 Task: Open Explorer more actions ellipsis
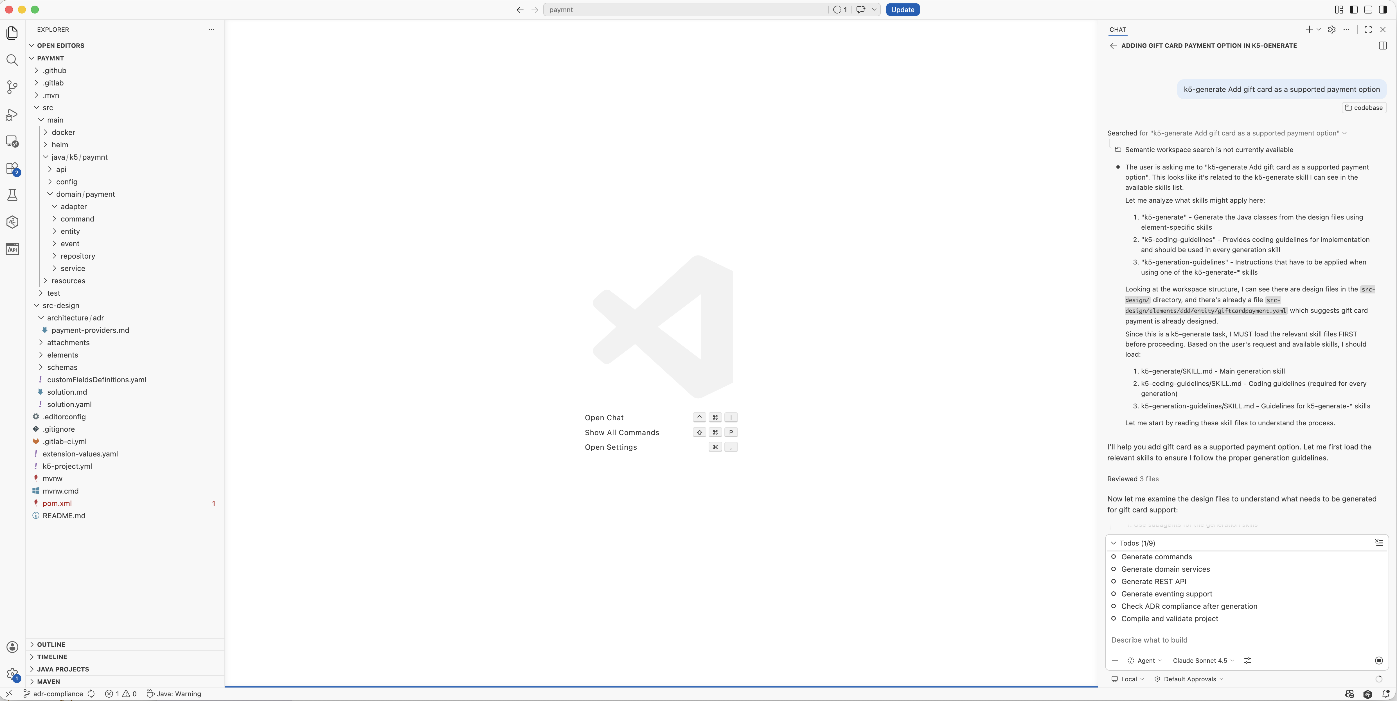click(x=211, y=30)
